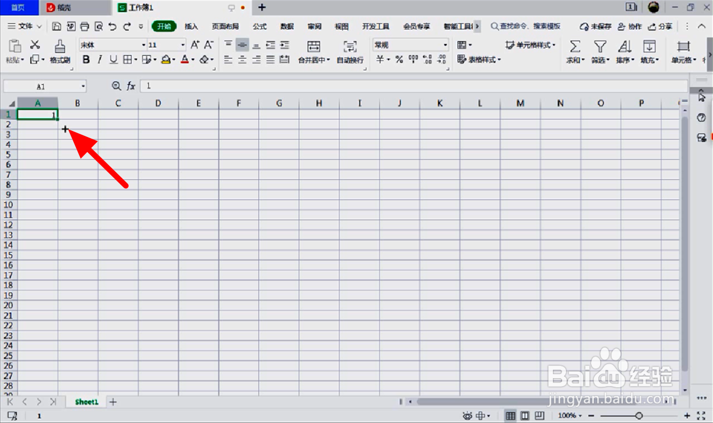
Task: Open number format dropdown (常规)
Action: (446, 45)
